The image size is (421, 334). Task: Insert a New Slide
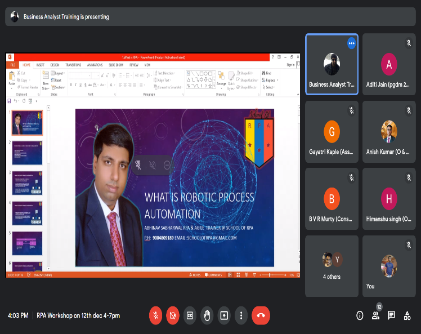tap(46, 81)
